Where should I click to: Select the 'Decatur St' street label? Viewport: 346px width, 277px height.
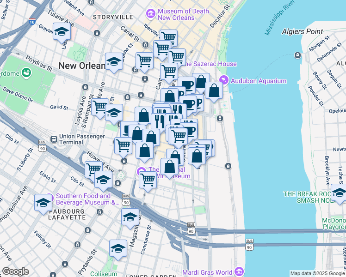coord(220,16)
